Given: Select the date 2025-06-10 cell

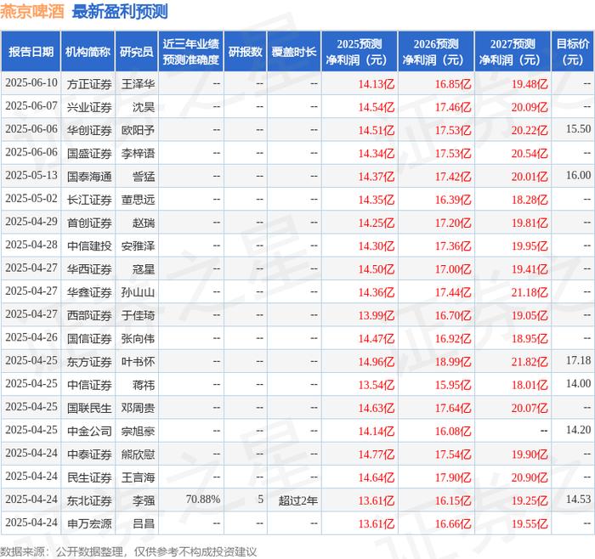Looking at the screenshot, I should click(x=31, y=83).
